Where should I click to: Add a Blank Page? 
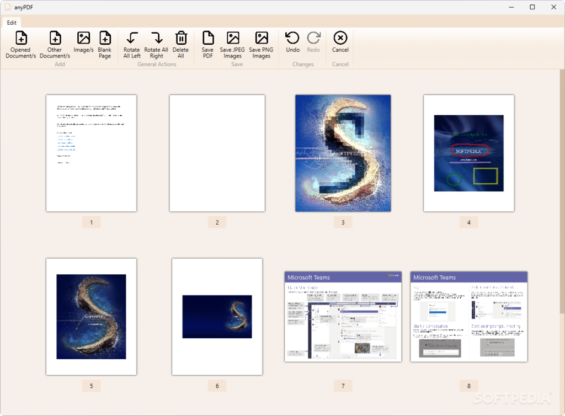105,45
